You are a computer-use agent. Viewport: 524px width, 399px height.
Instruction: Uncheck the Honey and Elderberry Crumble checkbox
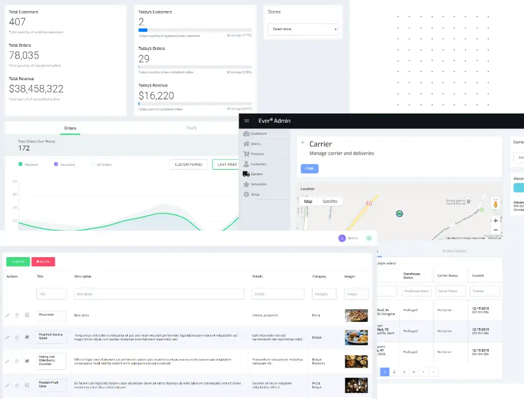tap(27, 361)
